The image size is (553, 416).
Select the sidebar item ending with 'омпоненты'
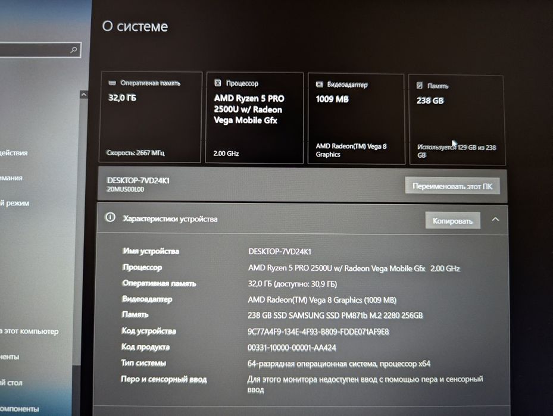[20, 409]
